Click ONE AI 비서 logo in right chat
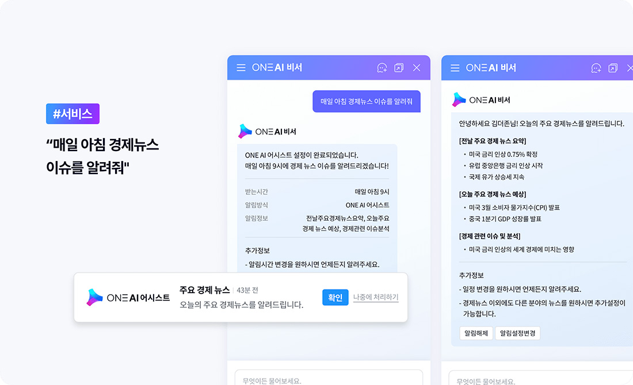The image size is (633, 385). pyautogui.click(x=481, y=99)
